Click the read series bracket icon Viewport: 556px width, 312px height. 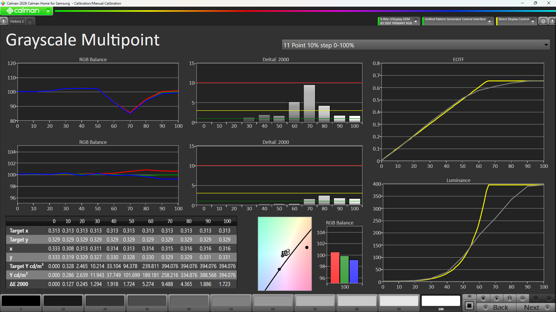510,298
